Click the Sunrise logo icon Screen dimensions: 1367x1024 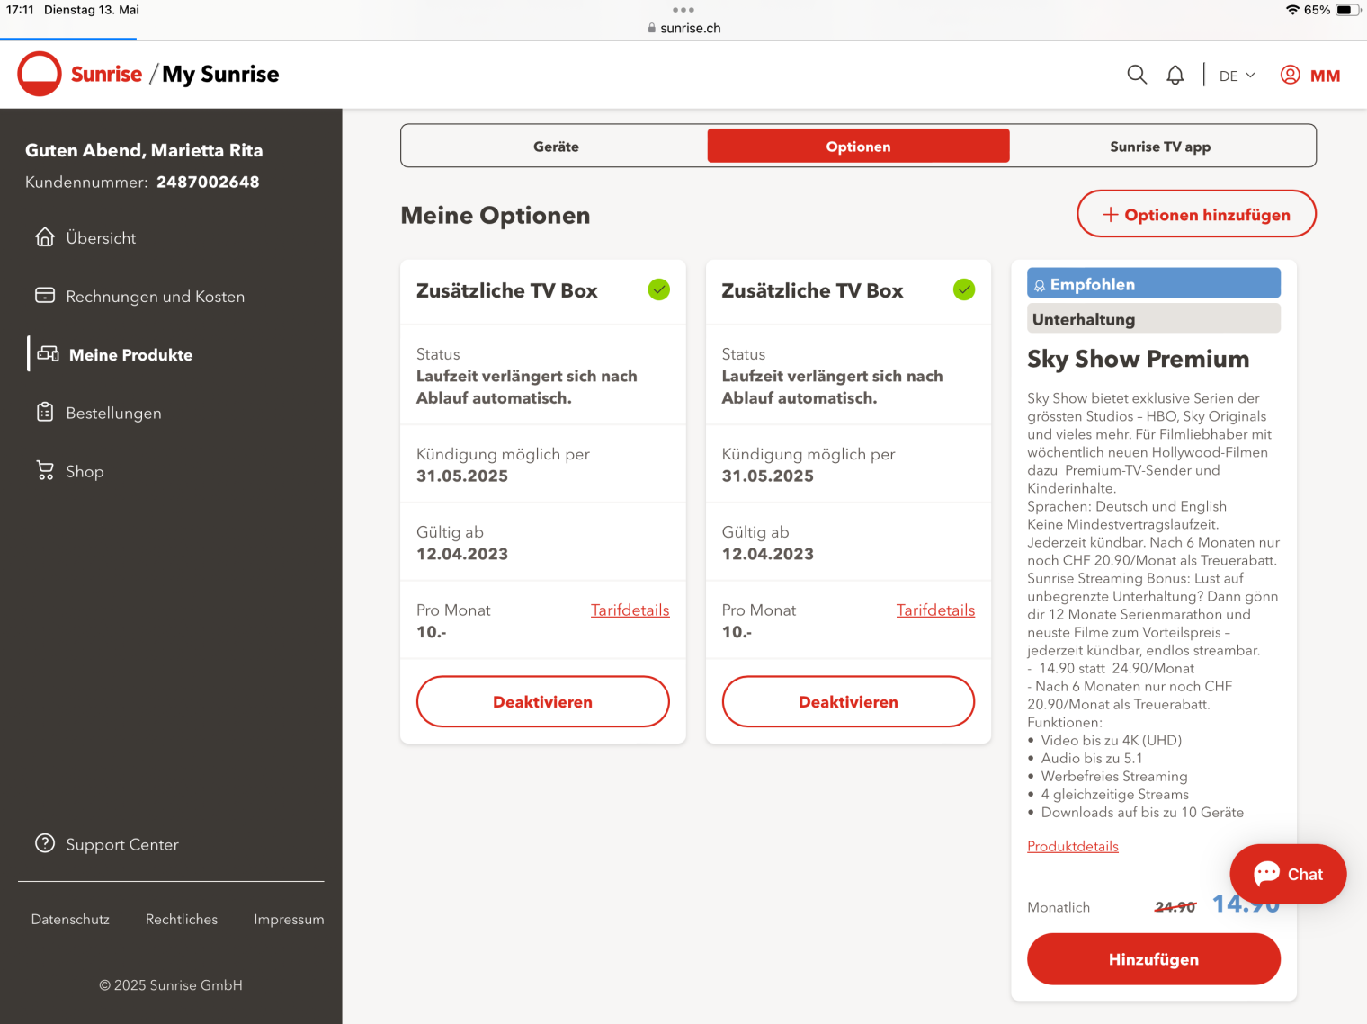[x=40, y=75]
